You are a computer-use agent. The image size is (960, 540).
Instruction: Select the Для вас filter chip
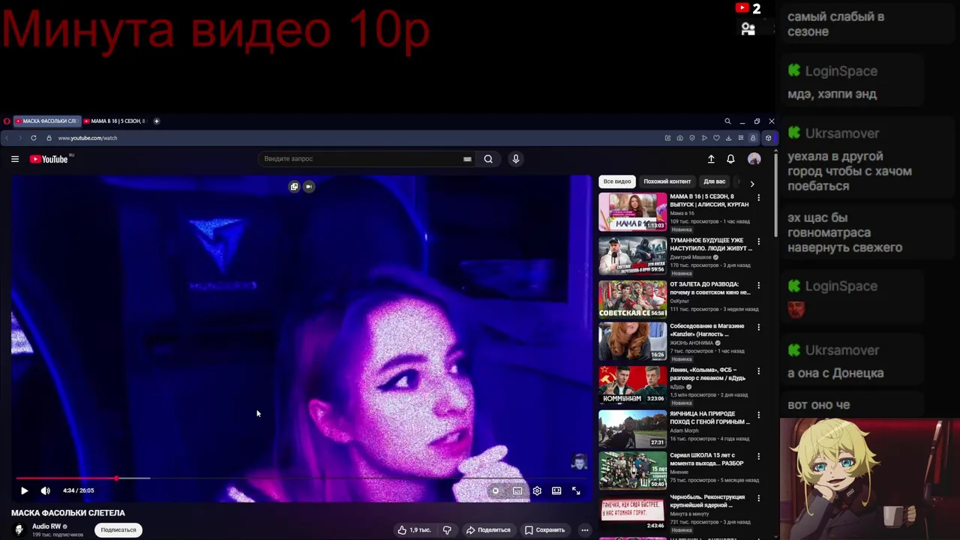point(714,181)
